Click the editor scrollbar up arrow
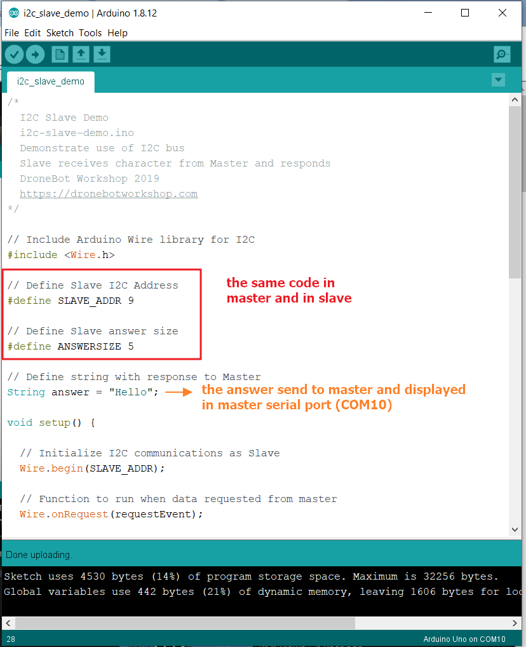 (x=515, y=99)
